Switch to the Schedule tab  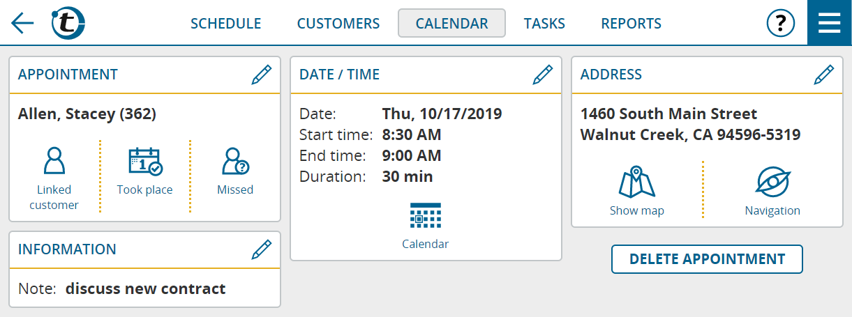[x=226, y=23]
